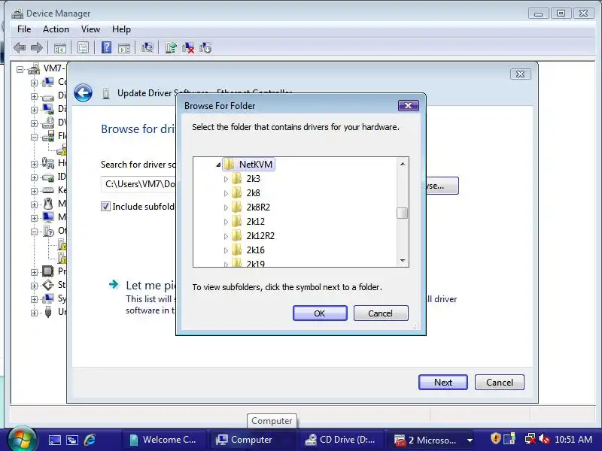Click OK in Browse For Folder
The height and width of the screenshot is (451, 602).
(x=320, y=313)
